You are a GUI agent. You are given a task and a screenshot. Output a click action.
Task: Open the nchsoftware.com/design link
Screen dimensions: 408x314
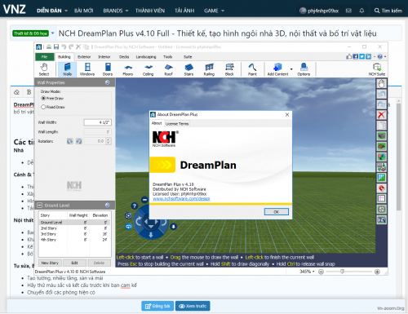point(181,199)
